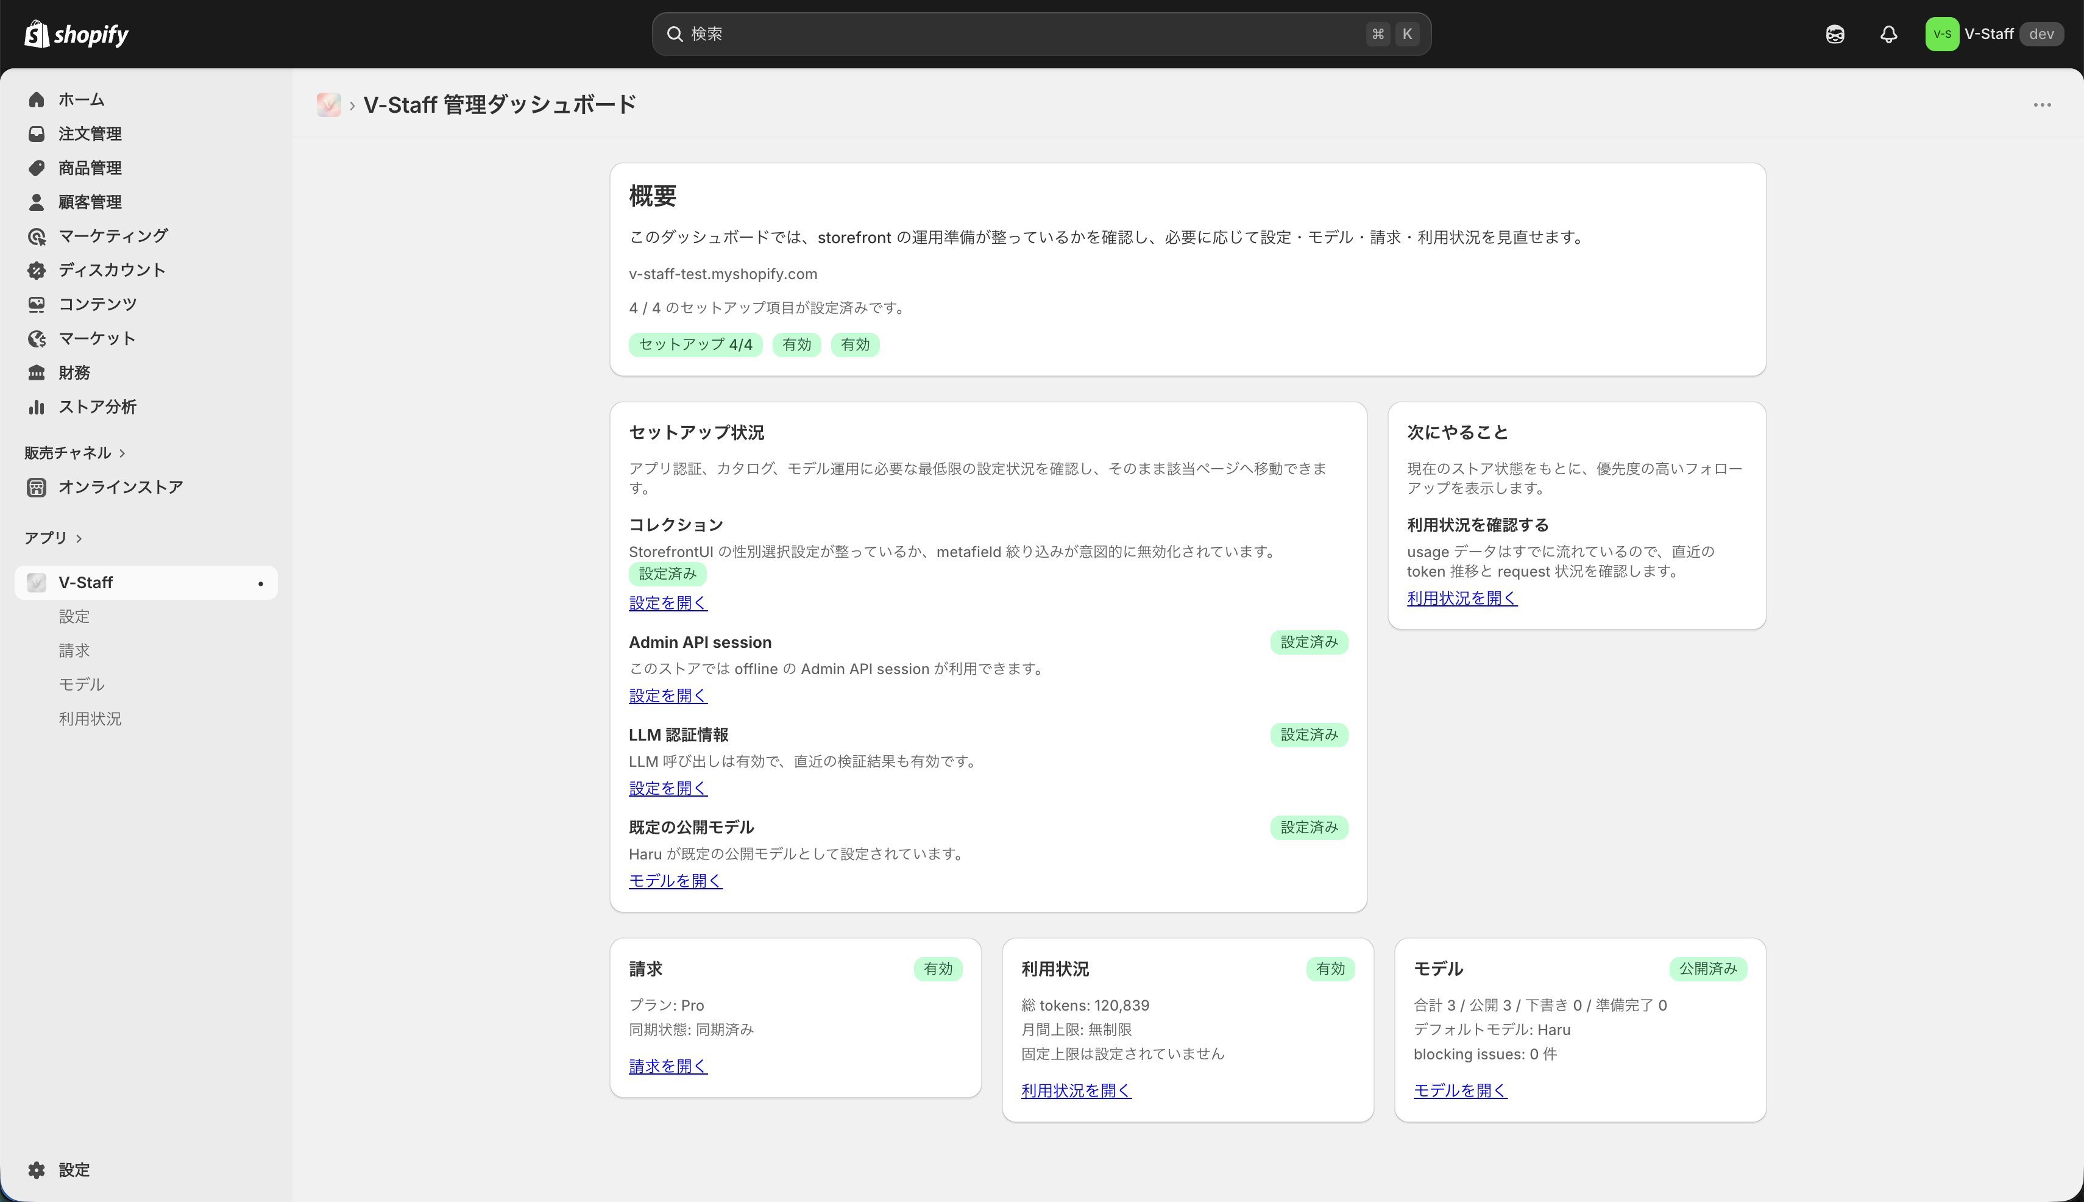Image resolution: width=2084 pixels, height=1202 pixels.
Task: Click the finance bank icon
Action: click(37, 372)
